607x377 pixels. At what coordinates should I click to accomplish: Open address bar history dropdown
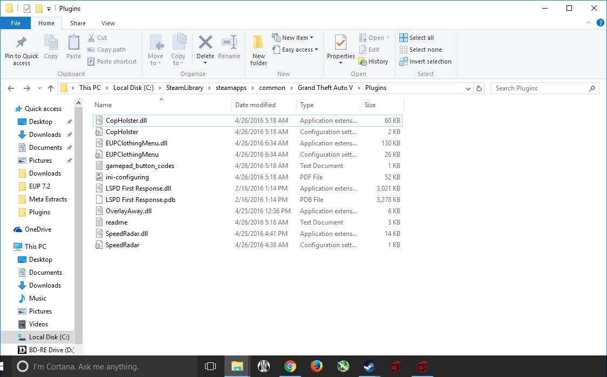click(x=468, y=88)
